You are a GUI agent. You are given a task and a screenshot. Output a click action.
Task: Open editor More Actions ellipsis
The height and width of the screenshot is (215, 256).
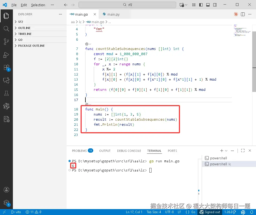click(x=250, y=14)
